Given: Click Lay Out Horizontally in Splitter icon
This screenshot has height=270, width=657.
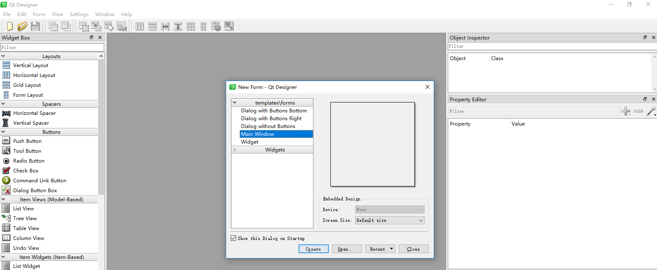Looking at the screenshot, I should coord(165,26).
